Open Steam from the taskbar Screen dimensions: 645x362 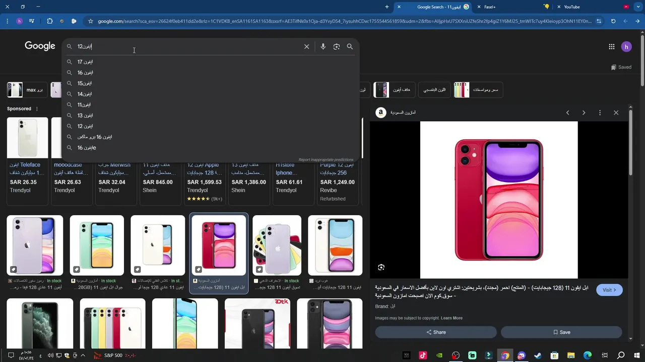tap(538, 355)
